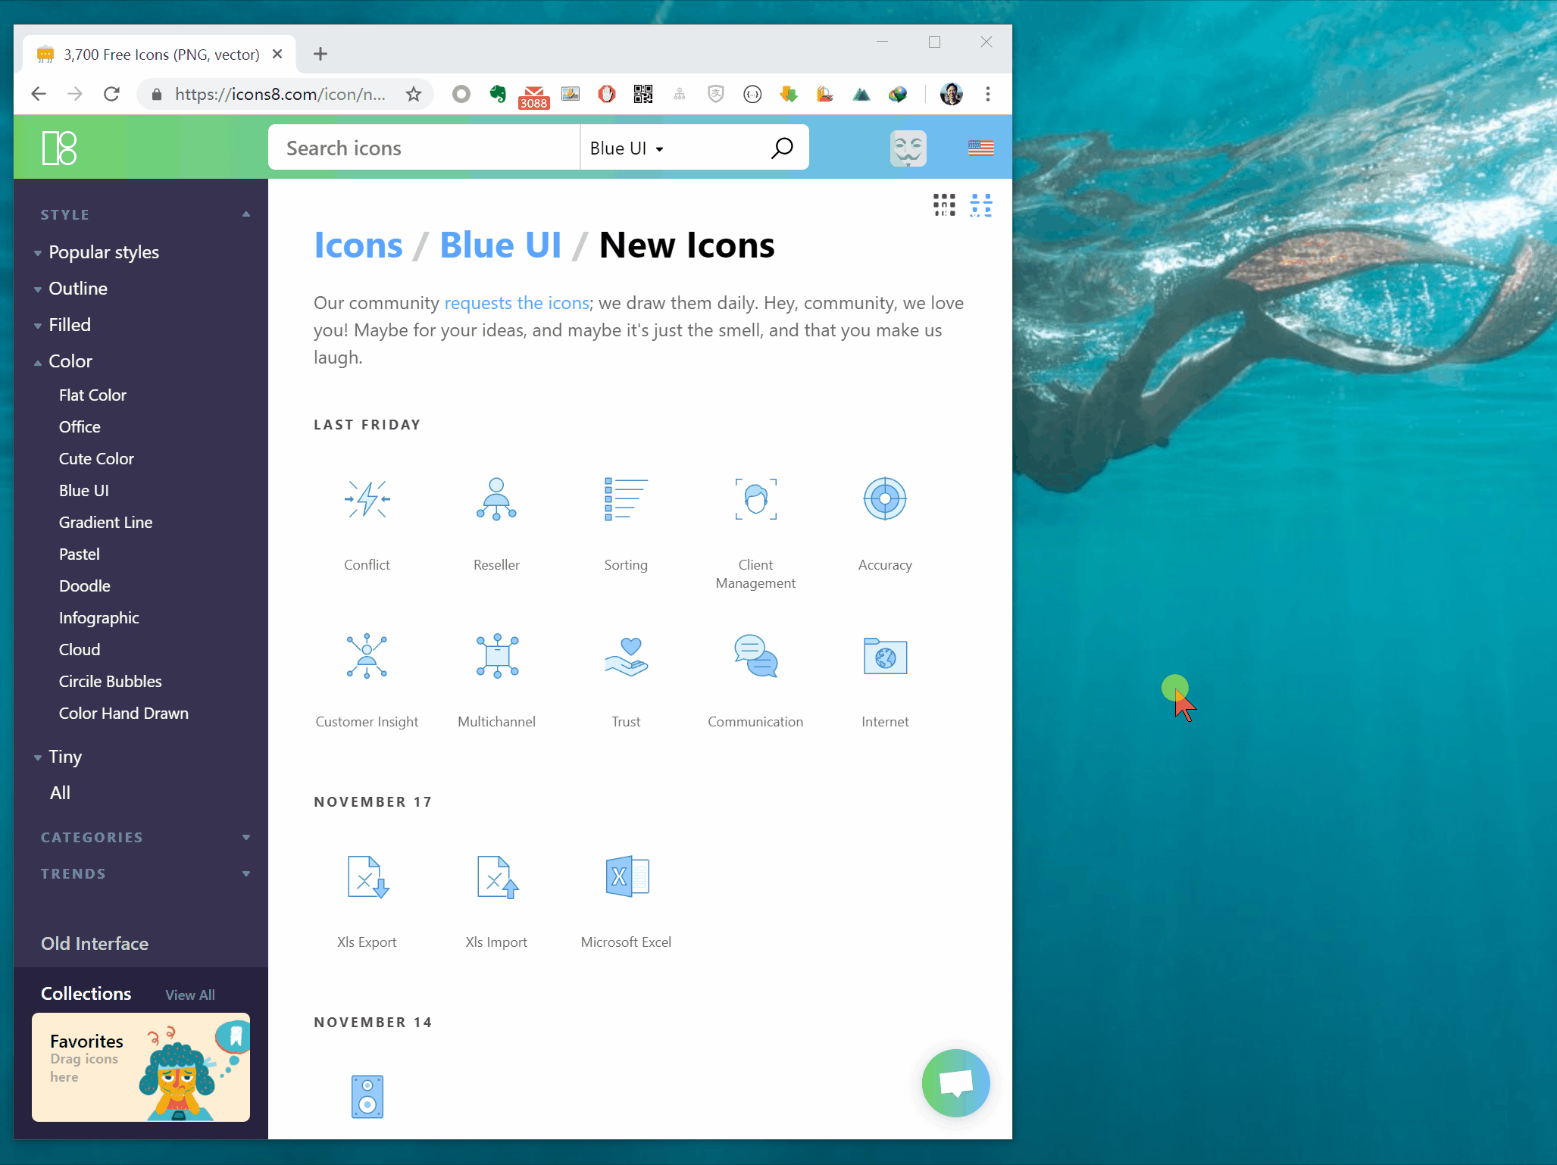
Task: Switch to the Blue UI style
Action: coord(83,489)
